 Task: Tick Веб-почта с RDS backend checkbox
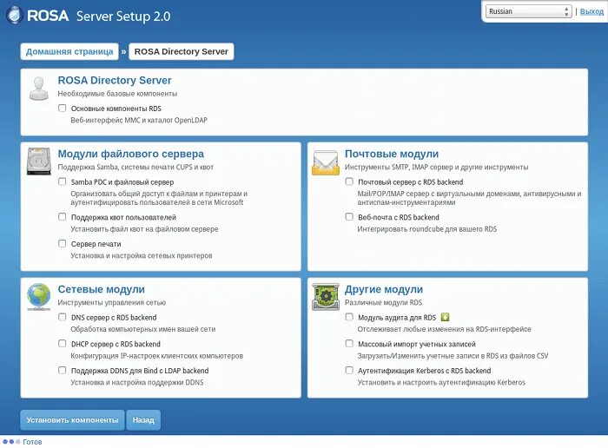click(x=349, y=217)
